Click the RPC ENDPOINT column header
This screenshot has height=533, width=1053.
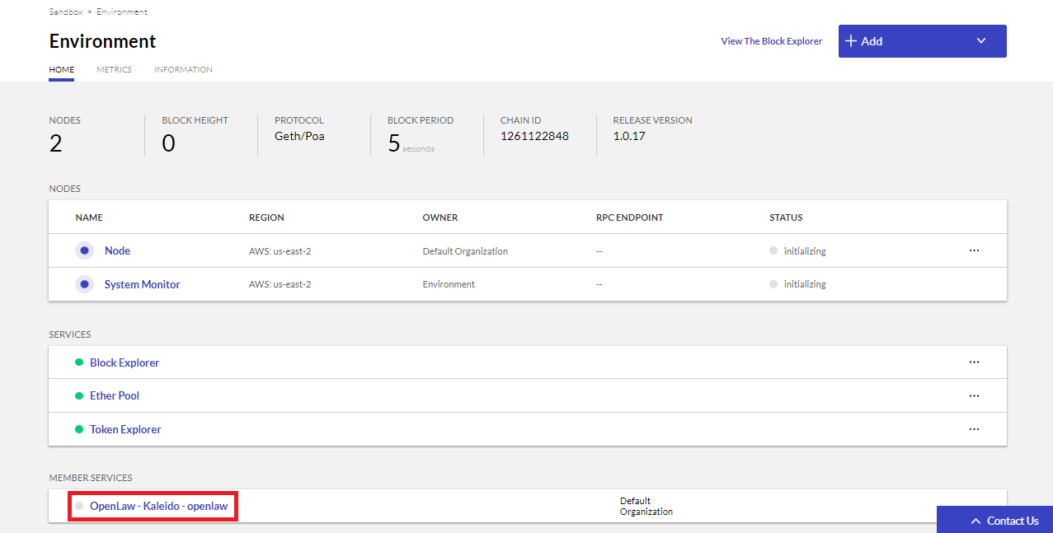[x=630, y=217]
